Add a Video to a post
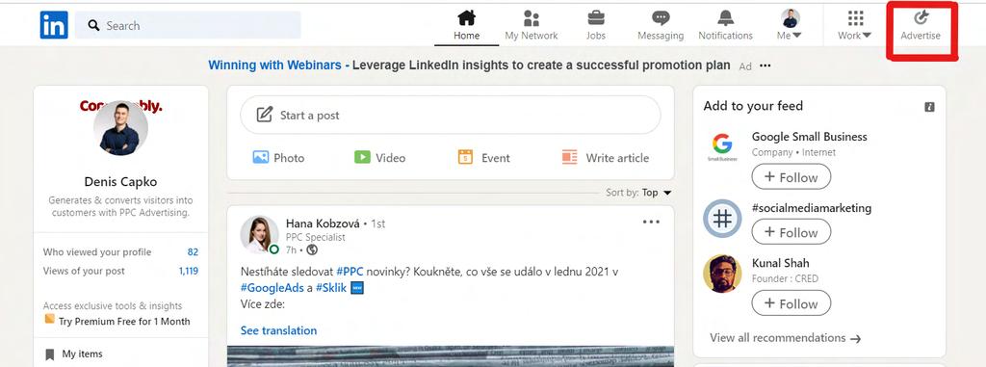 (379, 157)
